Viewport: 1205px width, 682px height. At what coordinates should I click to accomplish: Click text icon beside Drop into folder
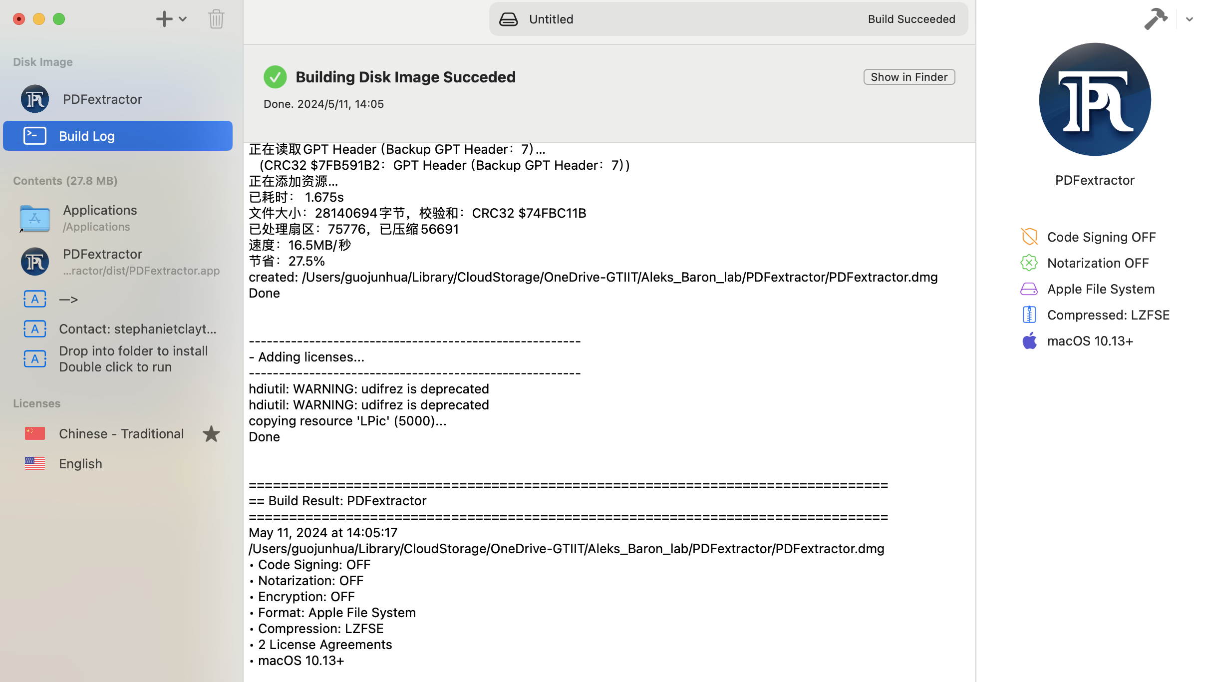(x=35, y=359)
